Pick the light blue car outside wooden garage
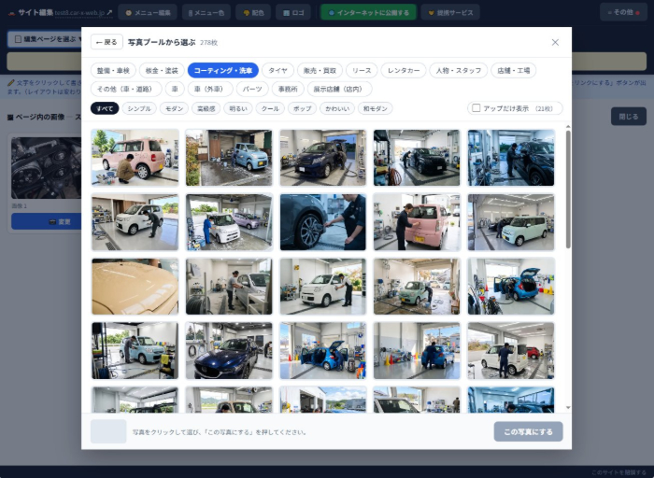 click(229, 158)
